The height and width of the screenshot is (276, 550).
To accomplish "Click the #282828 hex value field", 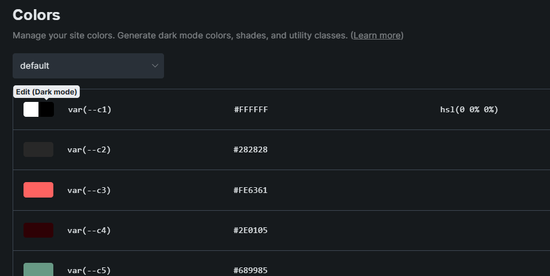I will (251, 149).
